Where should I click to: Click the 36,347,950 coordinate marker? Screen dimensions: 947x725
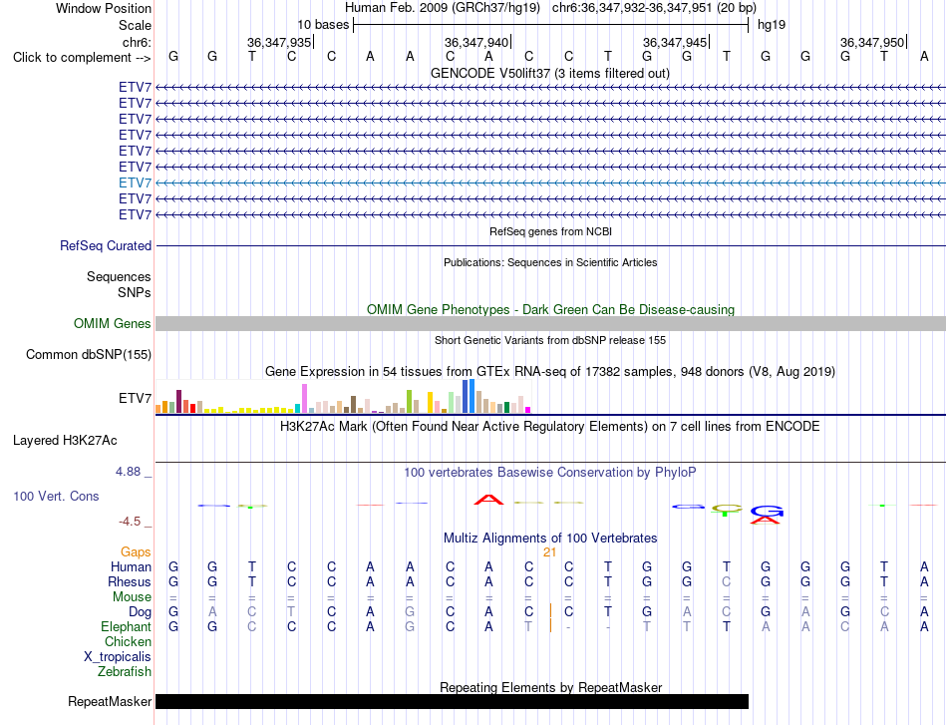click(872, 42)
